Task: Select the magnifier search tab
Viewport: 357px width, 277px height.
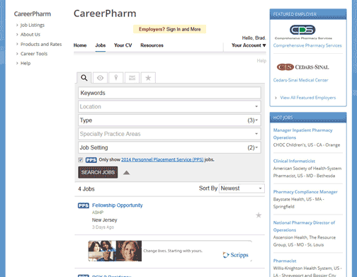Action: (x=84, y=78)
